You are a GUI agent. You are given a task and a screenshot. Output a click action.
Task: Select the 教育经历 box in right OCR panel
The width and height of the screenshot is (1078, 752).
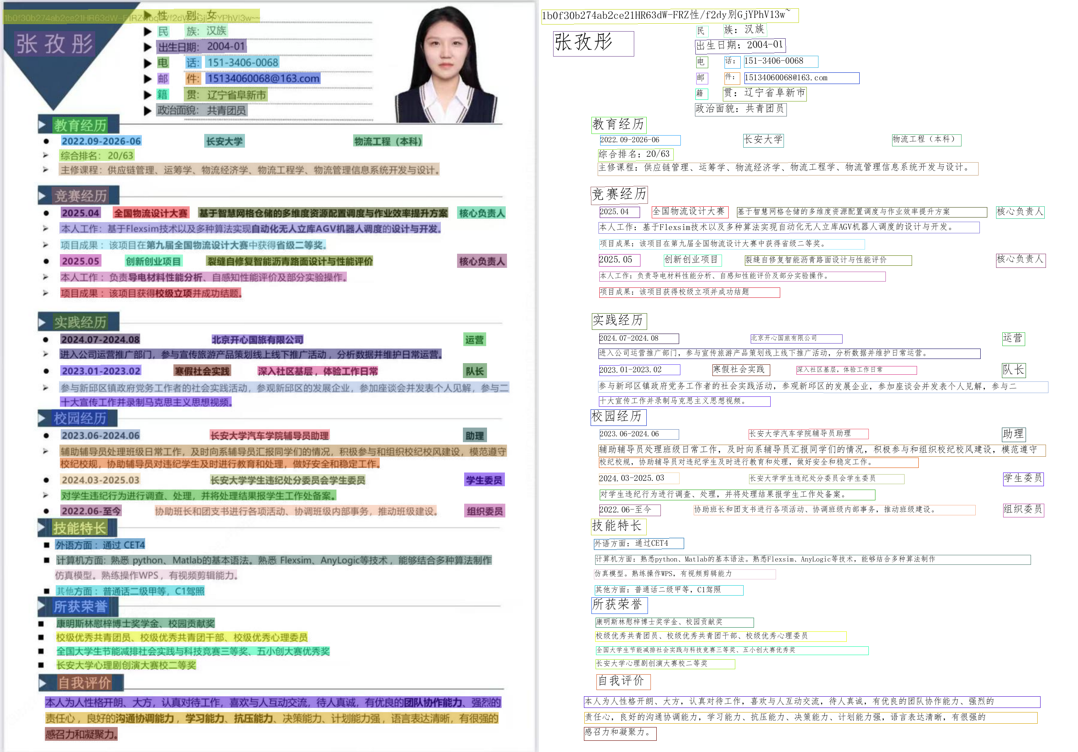click(618, 124)
